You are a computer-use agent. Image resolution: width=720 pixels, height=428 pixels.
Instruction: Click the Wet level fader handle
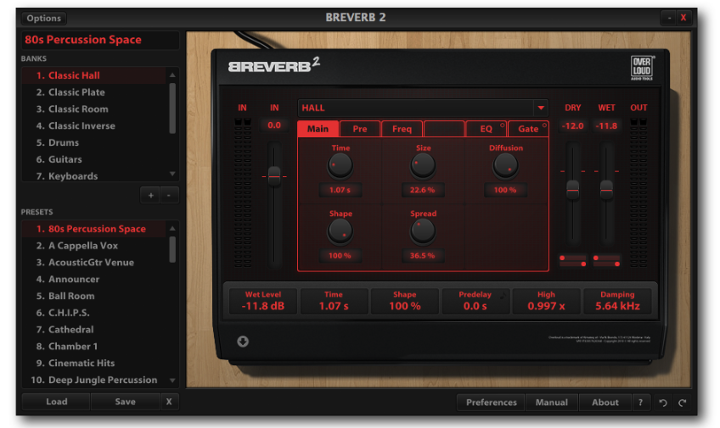point(606,189)
